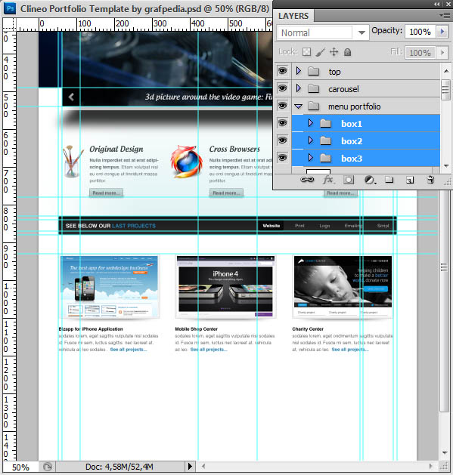Screen dimensions: 453x475
Task: Switch to the LAYERS tab
Action: 293,16
